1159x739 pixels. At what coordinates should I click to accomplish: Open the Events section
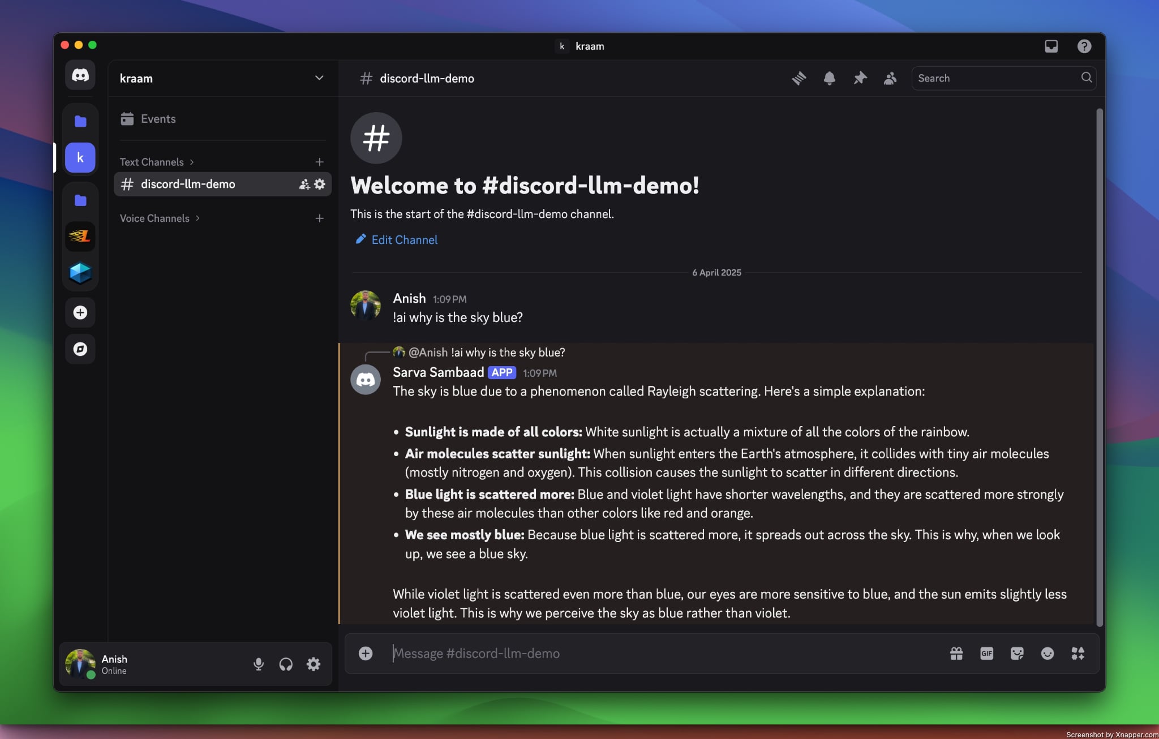(x=157, y=119)
